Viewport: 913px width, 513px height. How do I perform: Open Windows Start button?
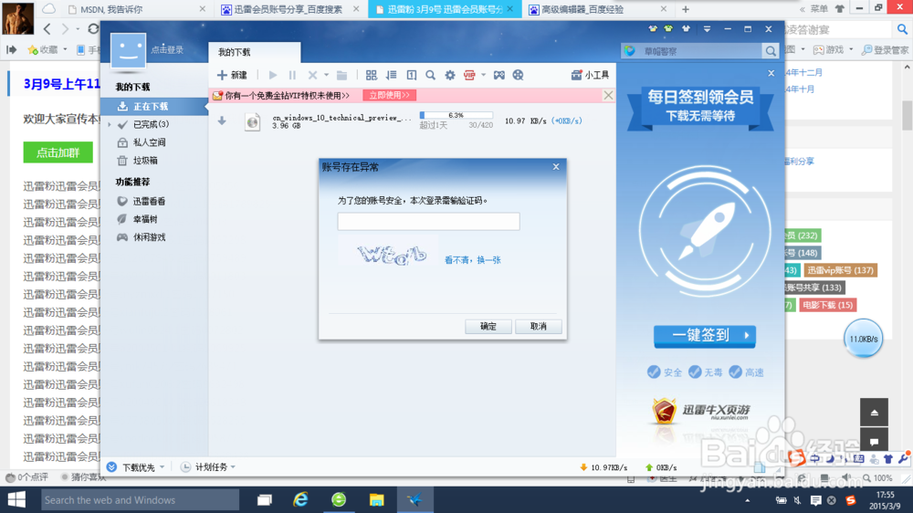coord(16,499)
